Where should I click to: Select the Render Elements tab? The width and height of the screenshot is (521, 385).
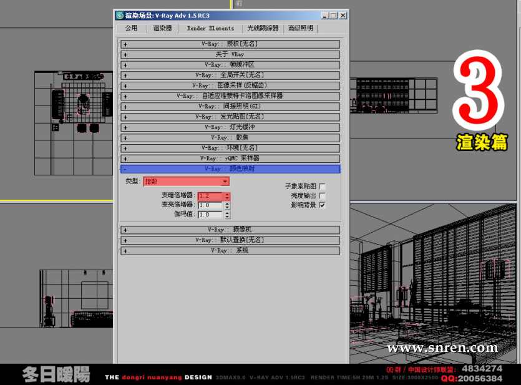(x=210, y=28)
